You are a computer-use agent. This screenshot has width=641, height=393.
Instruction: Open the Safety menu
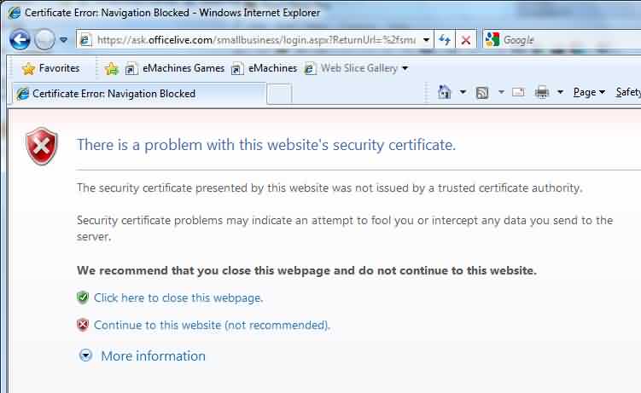point(628,92)
